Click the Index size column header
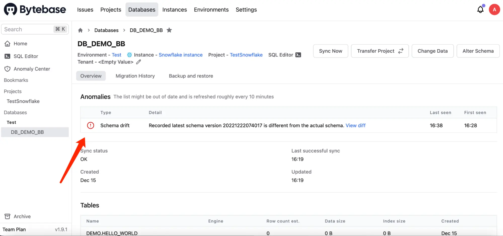Screen dimensions: 503x236 (394, 221)
